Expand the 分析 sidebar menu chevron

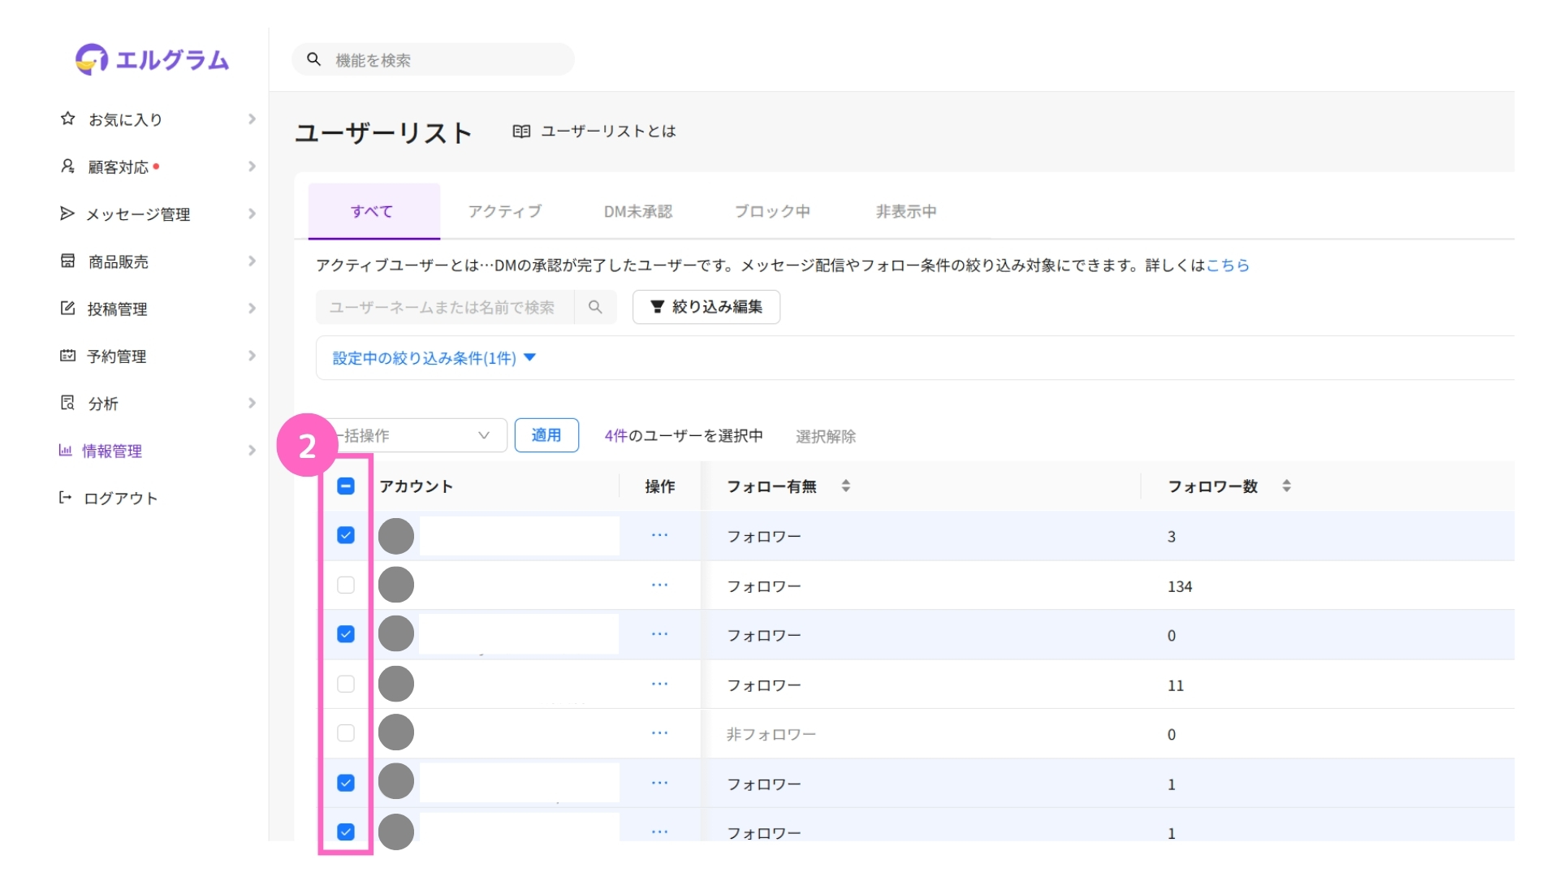252,404
